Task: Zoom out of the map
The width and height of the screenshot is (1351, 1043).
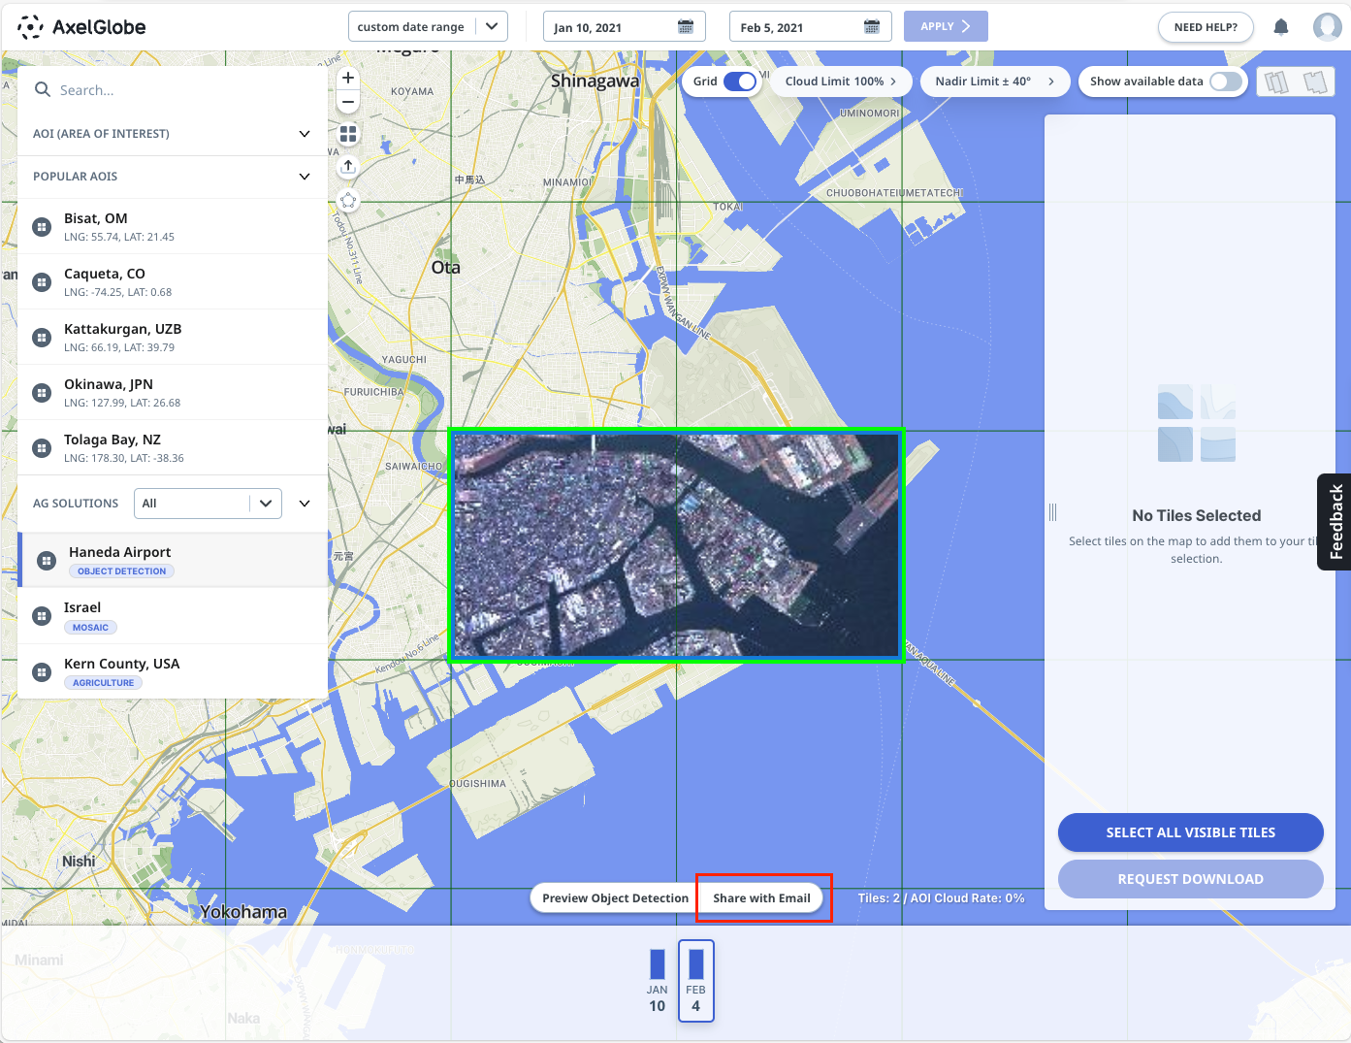Action: click(348, 102)
